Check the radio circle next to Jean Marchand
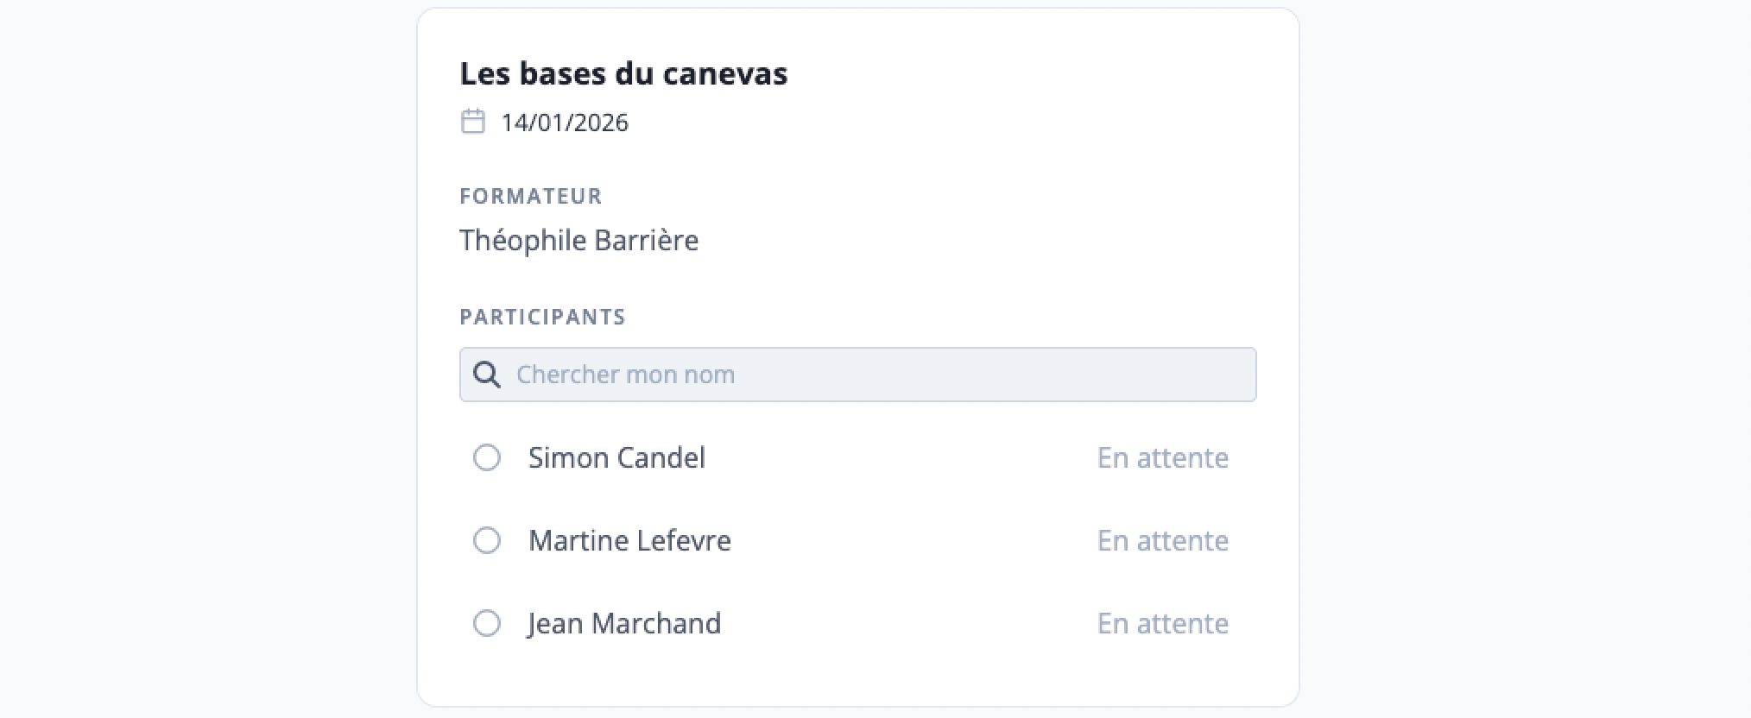This screenshot has height=718, width=1751. click(487, 623)
